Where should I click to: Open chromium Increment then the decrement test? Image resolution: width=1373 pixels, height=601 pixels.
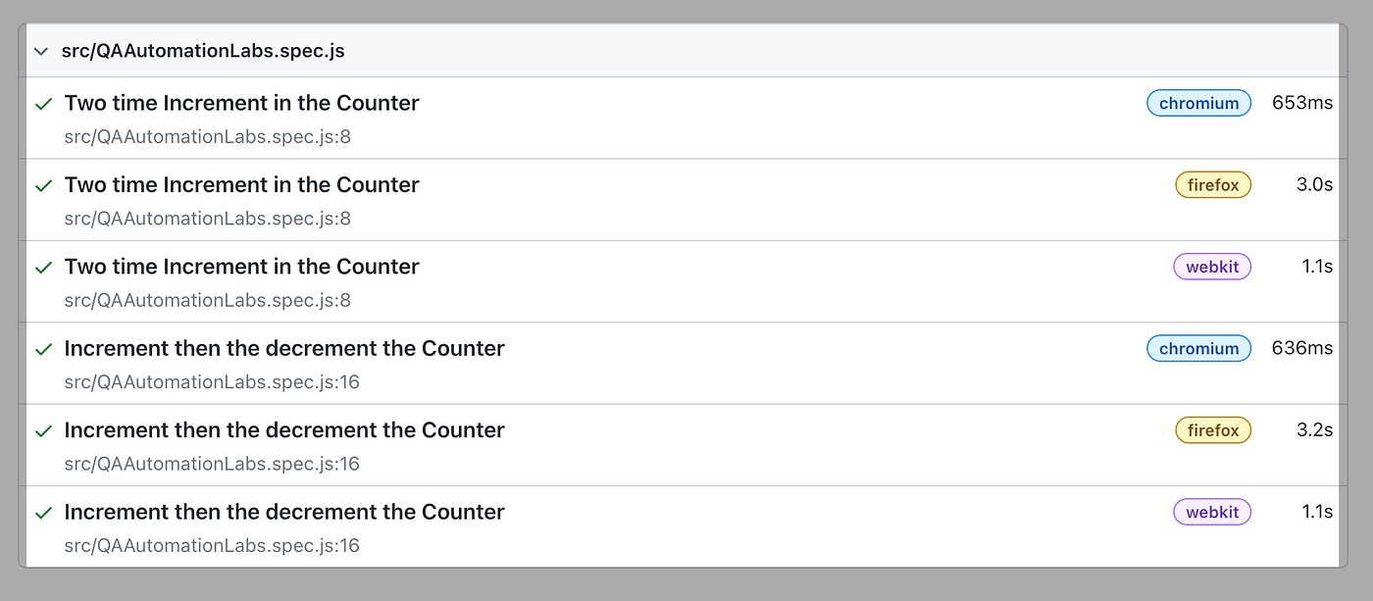click(284, 348)
